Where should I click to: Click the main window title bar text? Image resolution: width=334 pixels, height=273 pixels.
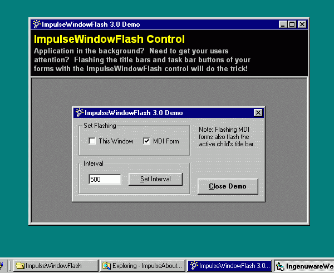(x=91, y=24)
